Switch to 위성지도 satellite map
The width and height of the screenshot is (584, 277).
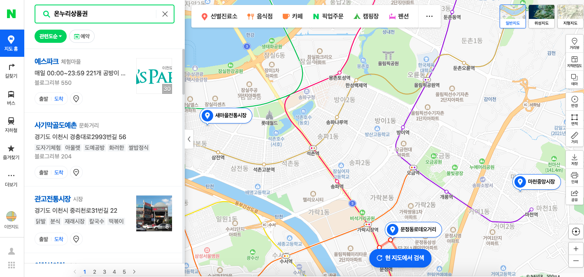point(541,16)
